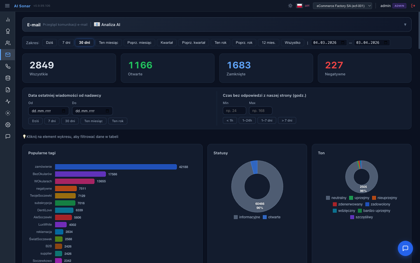Collapse the E-mail header panel arrow
Image resolution: width=420 pixels, height=263 pixels.
(405, 25)
